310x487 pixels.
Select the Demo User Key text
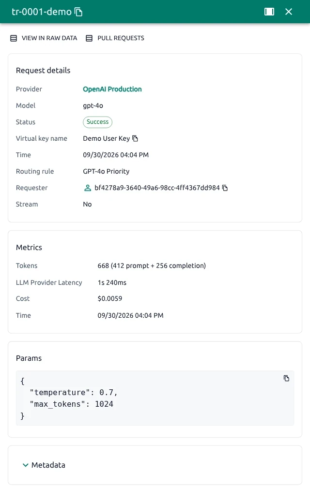[x=107, y=138]
